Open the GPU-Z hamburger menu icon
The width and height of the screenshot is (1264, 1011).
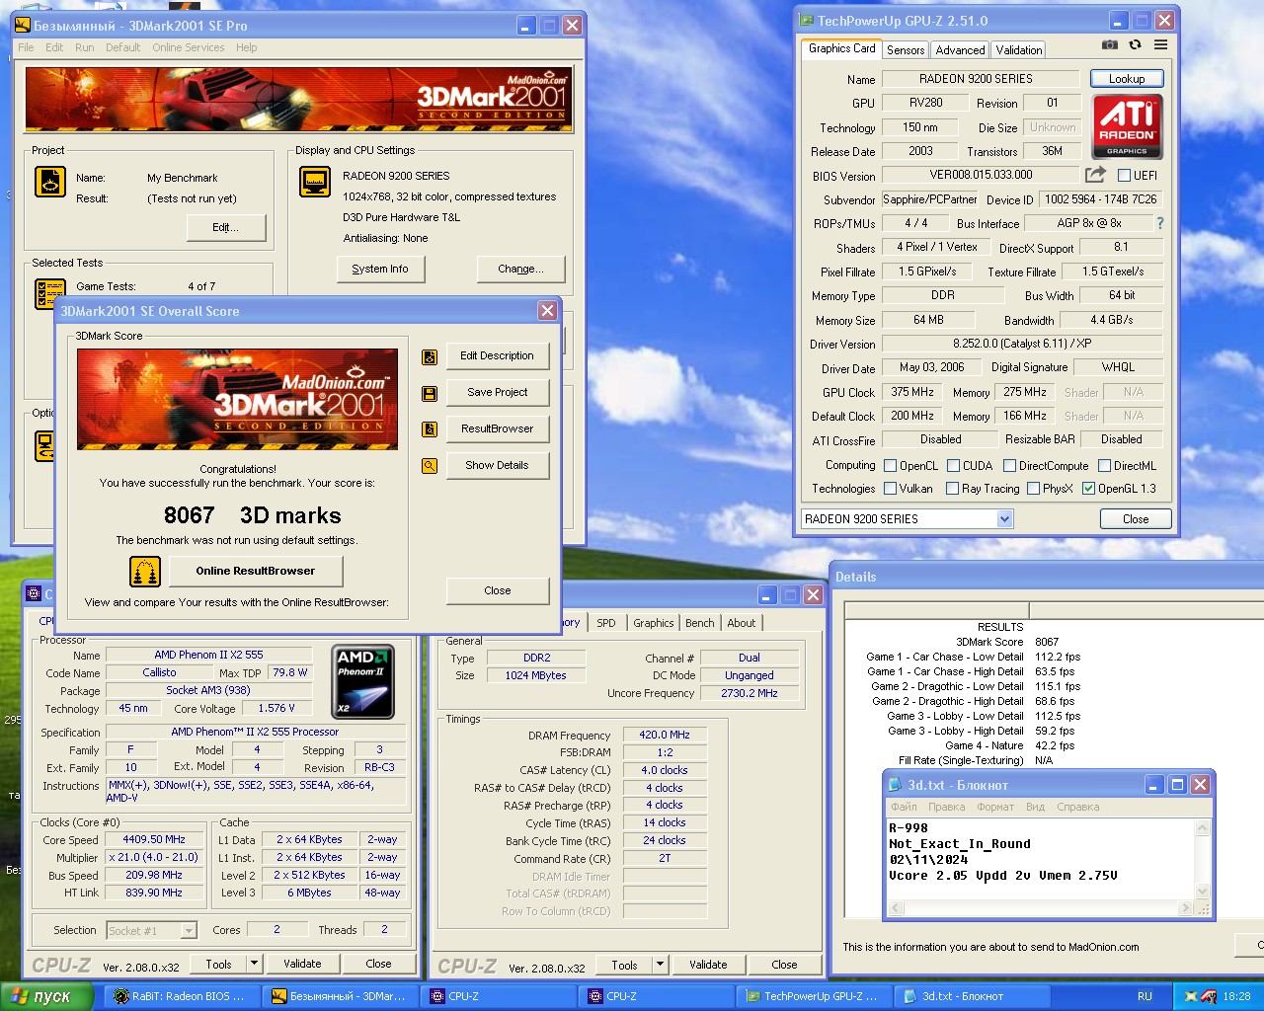(x=1161, y=44)
